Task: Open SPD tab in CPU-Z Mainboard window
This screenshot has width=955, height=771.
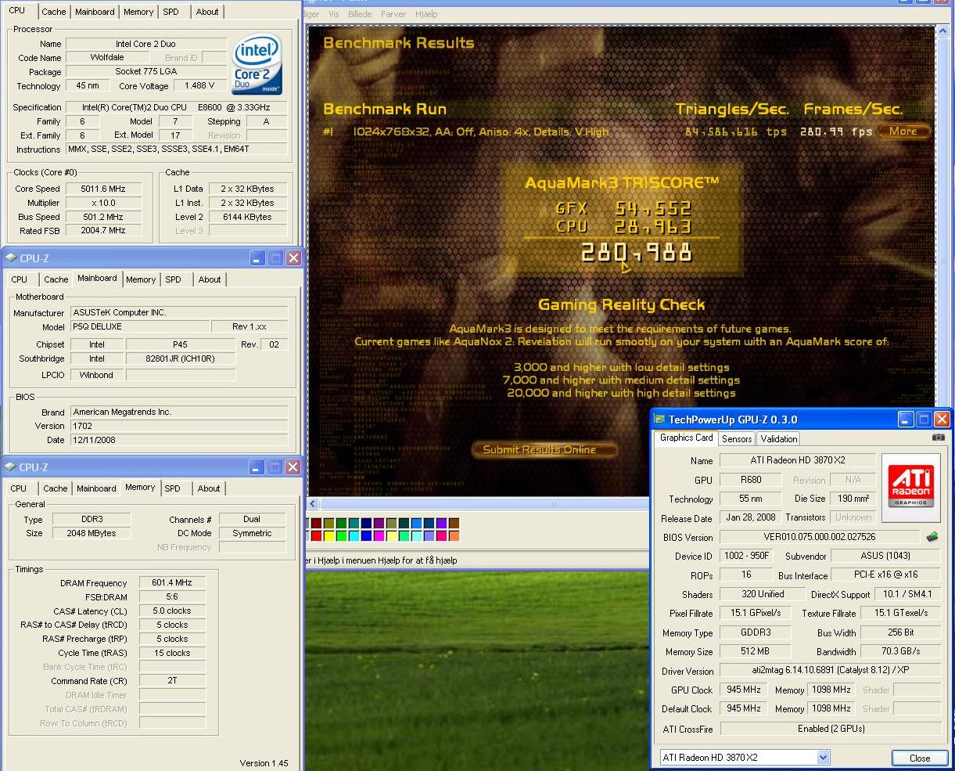Action: pos(173,279)
